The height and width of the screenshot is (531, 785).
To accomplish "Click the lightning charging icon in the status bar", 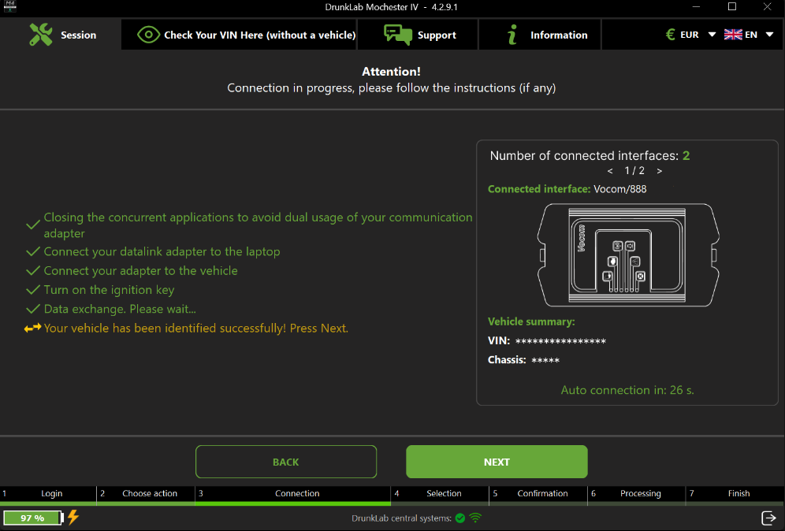I will point(74,518).
